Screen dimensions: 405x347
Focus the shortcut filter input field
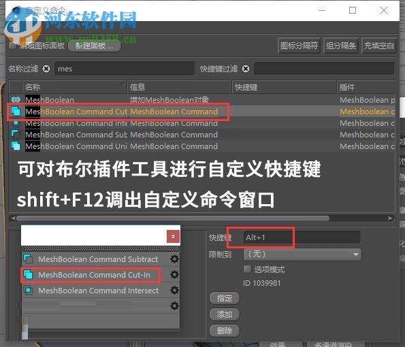click(x=324, y=69)
